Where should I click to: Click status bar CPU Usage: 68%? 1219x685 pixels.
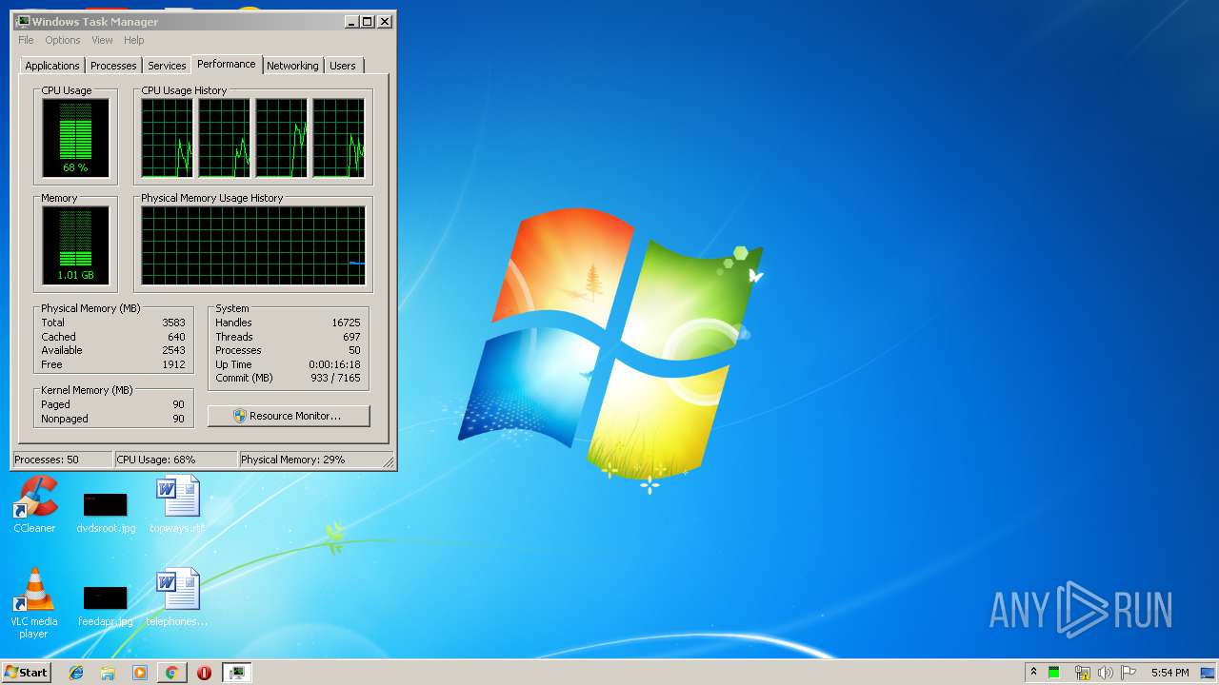(x=175, y=460)
